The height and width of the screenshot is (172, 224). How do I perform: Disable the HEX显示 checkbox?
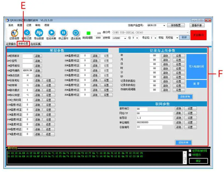(x=190, y=155)
